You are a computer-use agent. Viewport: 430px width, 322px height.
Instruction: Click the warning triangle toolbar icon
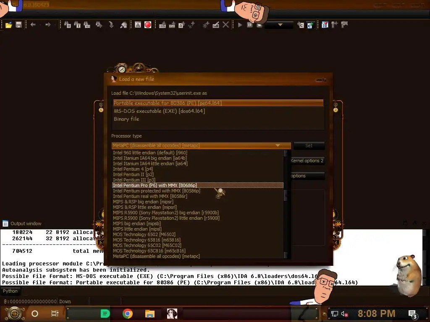138,25
